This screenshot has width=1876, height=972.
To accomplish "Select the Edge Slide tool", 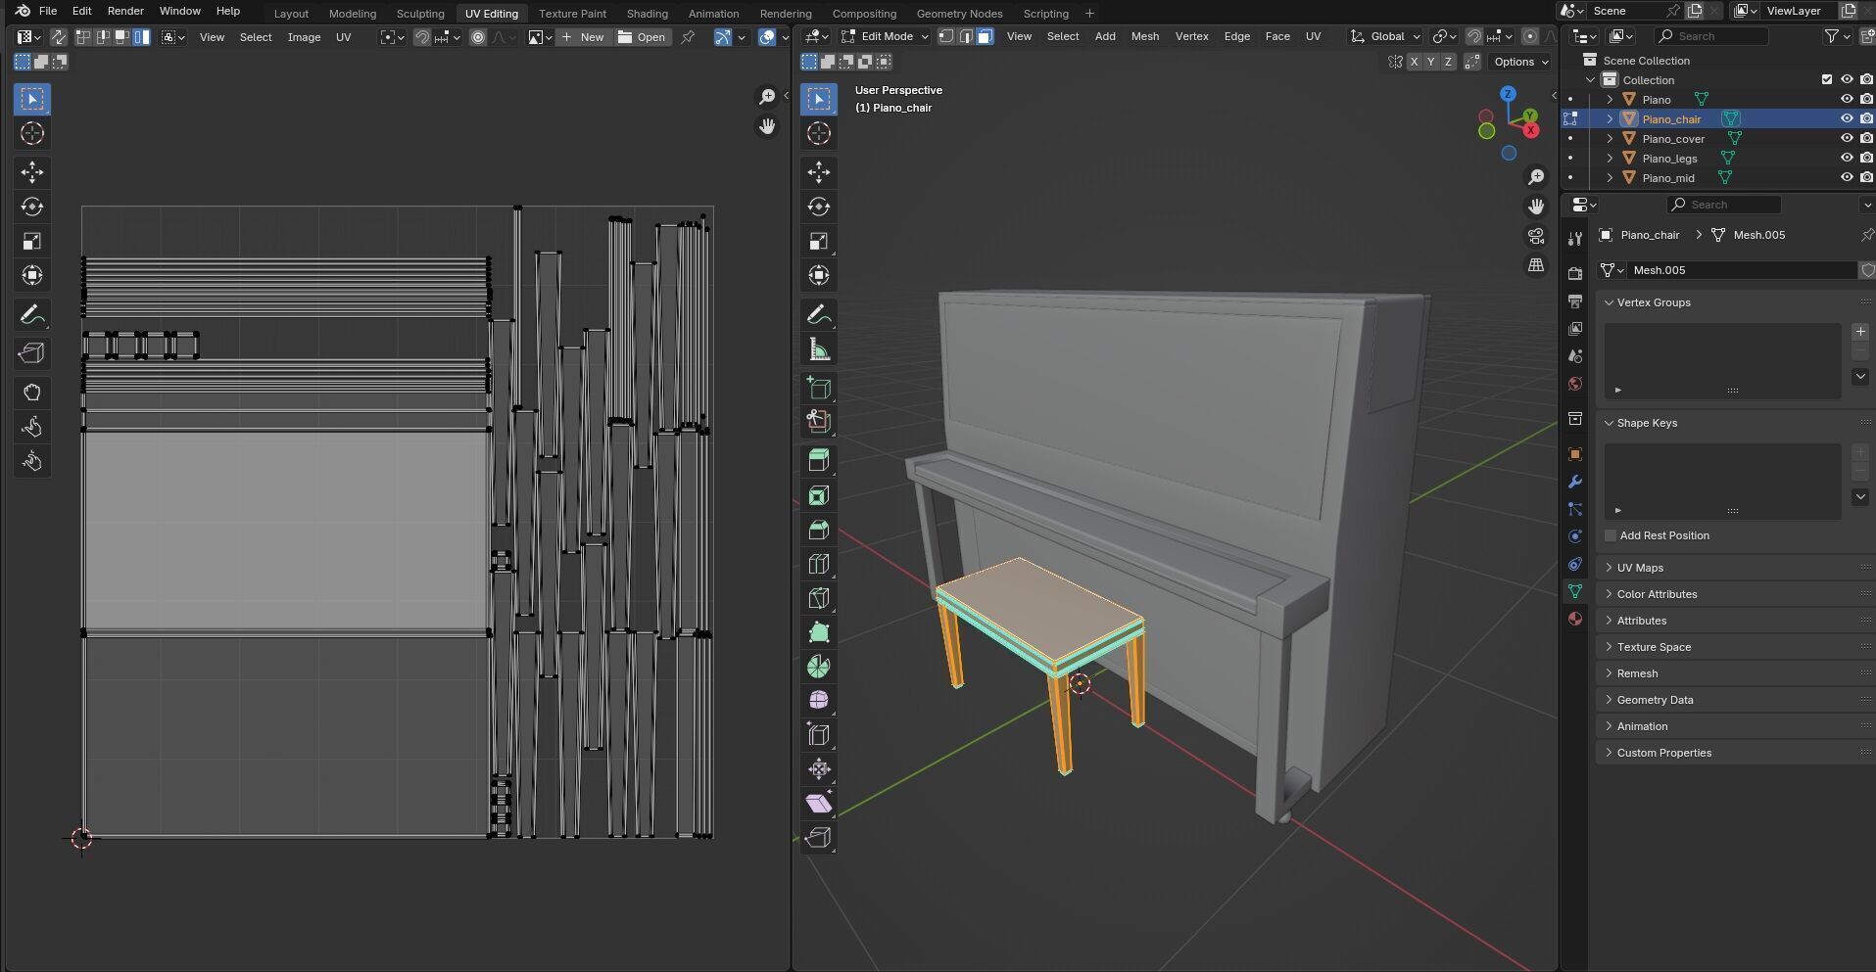I will point(819,735).
